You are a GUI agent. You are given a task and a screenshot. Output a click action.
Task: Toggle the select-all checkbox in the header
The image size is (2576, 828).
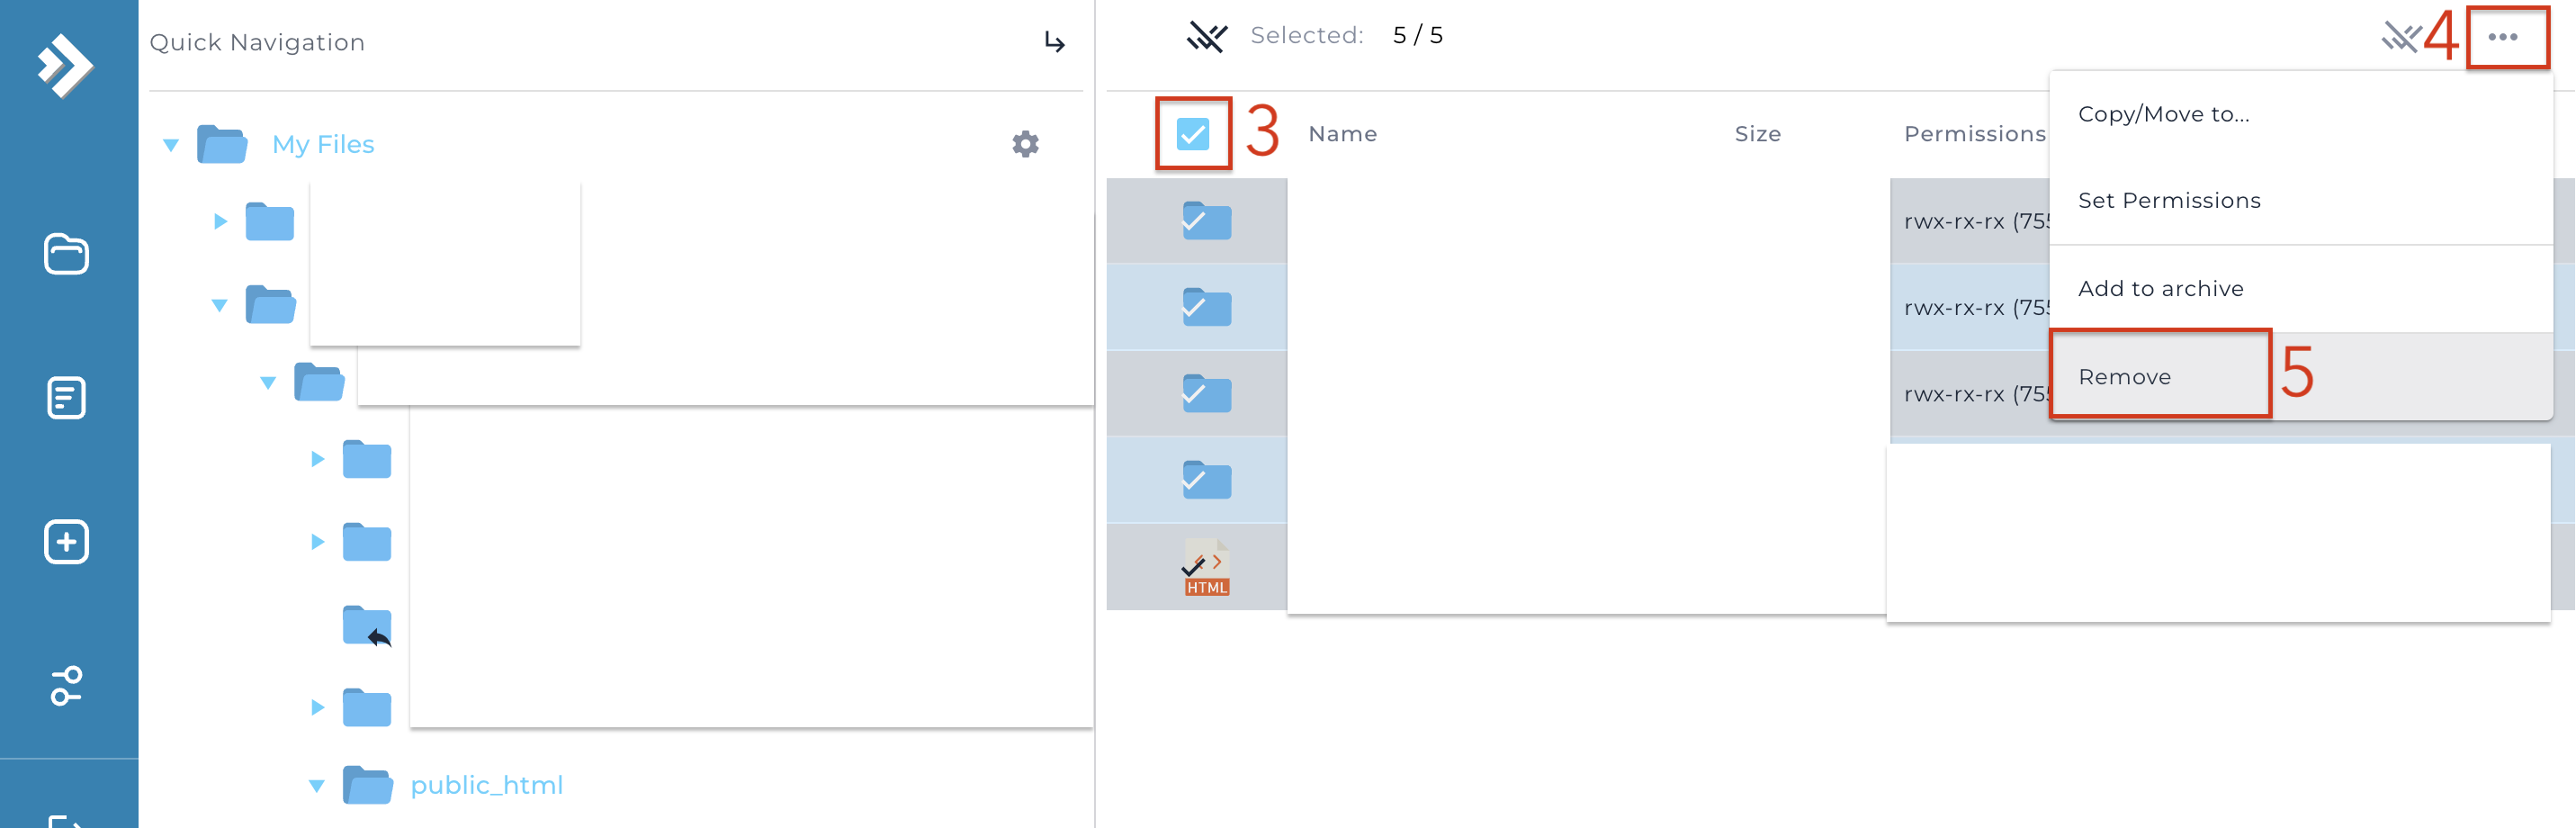(x=1193, y=134)
